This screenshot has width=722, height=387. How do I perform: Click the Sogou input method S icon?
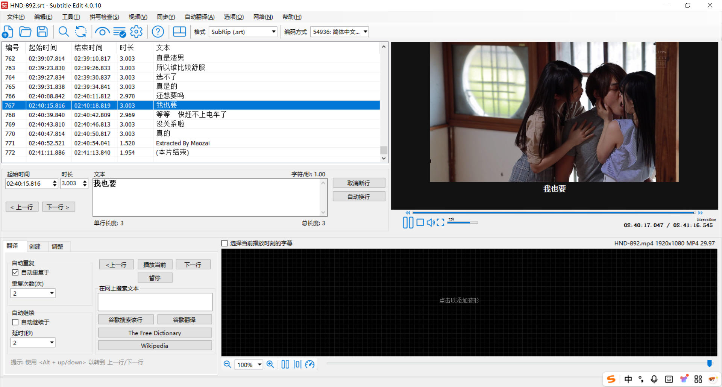[x=611, y=379]
